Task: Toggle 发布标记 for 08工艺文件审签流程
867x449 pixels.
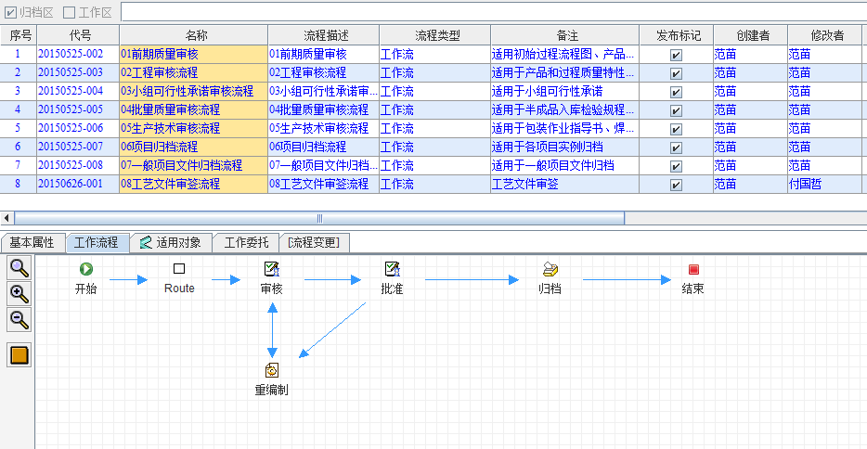Action: (676, 185)
